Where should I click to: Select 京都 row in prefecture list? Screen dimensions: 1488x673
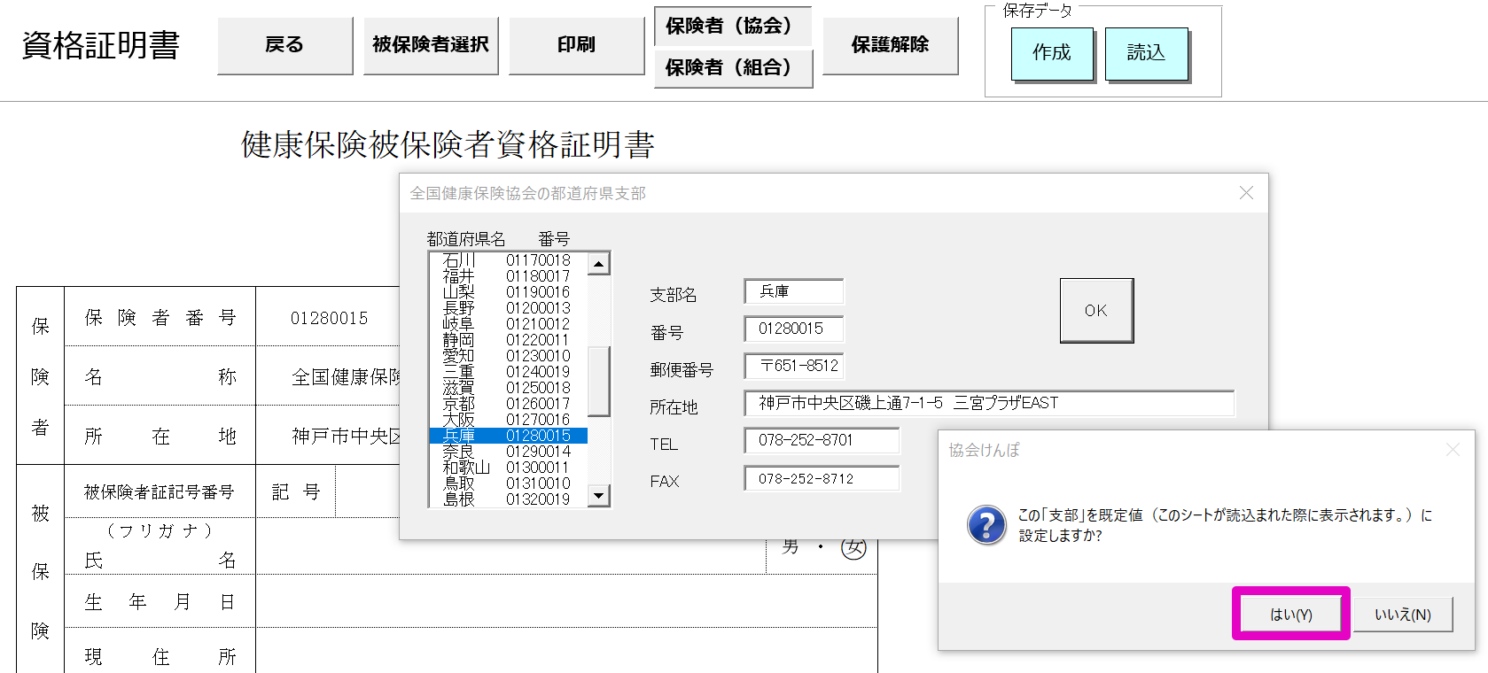tap(507, 404)
